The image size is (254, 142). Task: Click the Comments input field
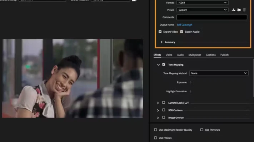[x=212, y=17]
